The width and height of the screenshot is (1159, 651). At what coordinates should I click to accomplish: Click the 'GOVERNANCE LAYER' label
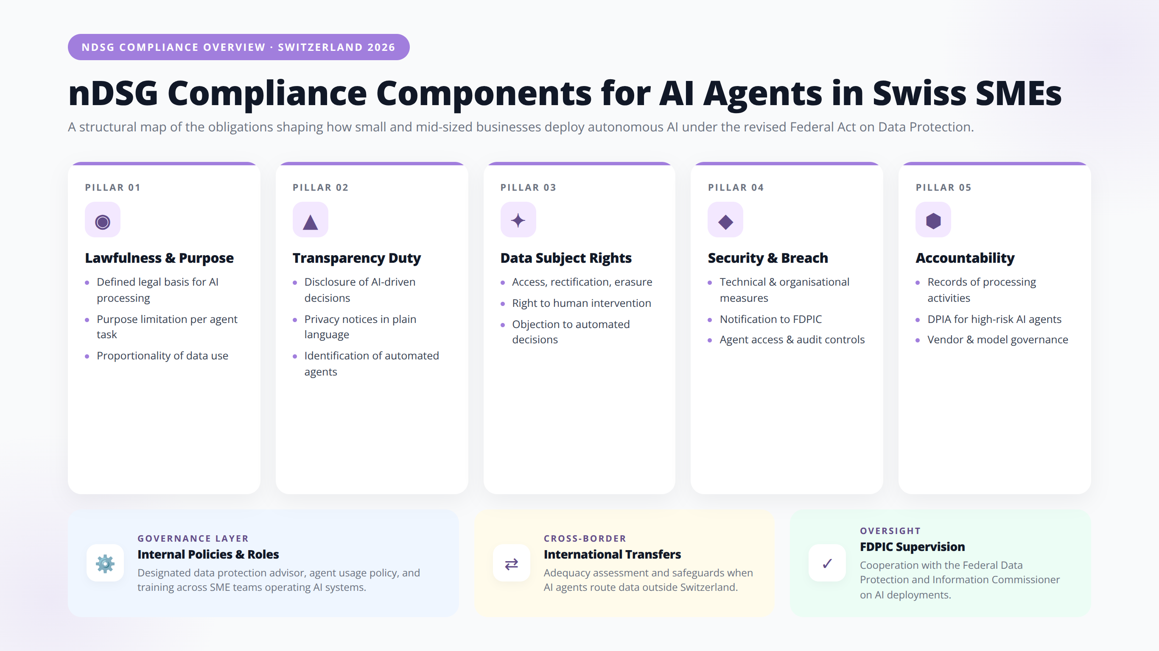[x=193, y=538]
